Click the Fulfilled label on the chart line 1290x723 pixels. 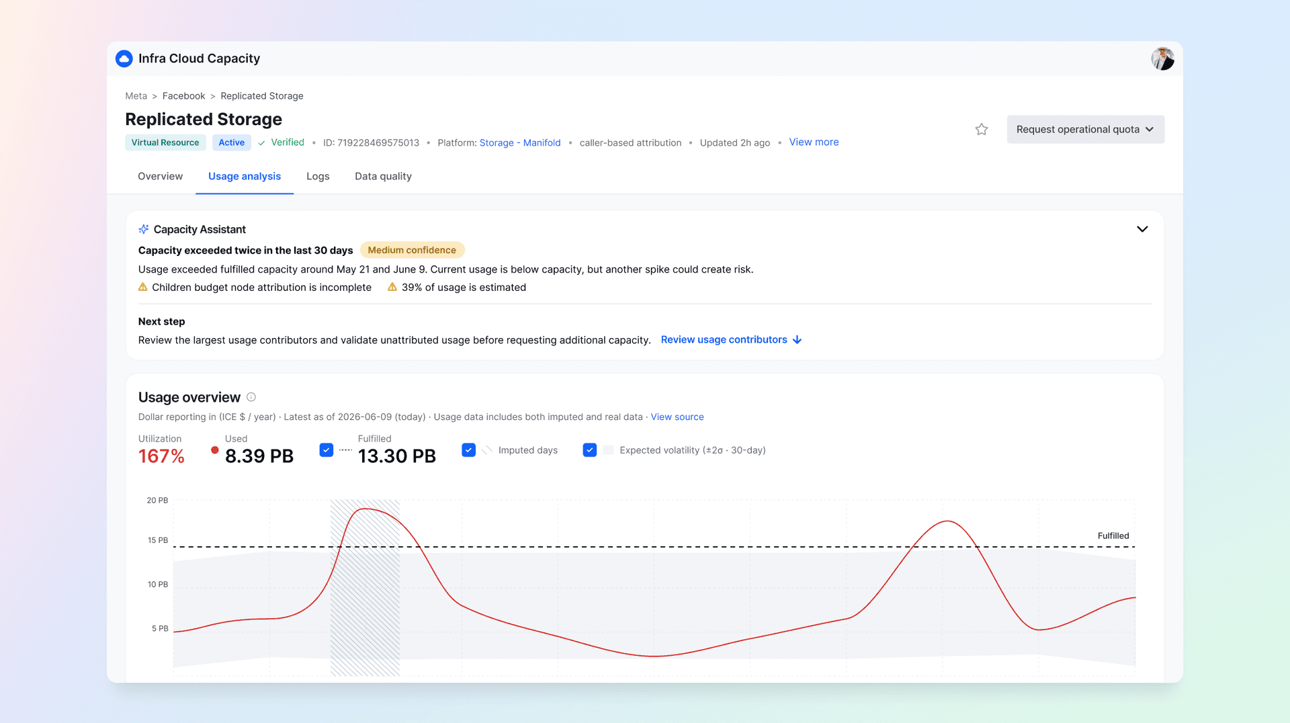tap(1113, 536)
